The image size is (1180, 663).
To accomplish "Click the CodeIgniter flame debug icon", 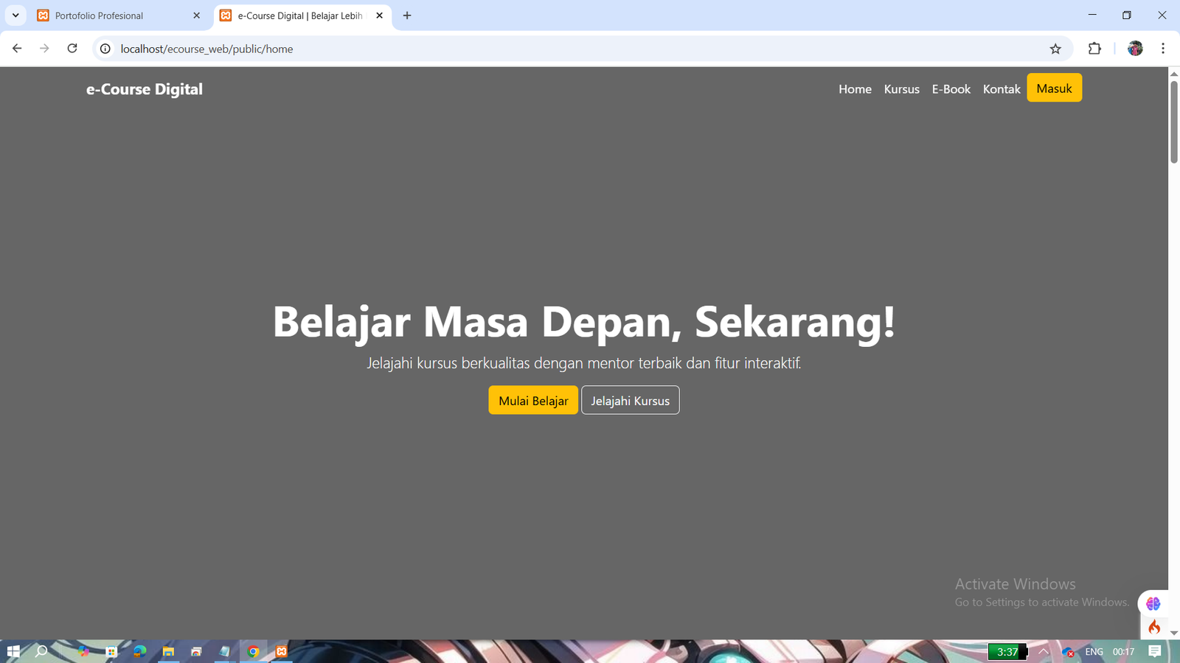I will (x=1154, y=627).
